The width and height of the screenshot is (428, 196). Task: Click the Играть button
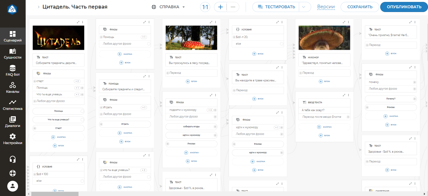point(125,124)
